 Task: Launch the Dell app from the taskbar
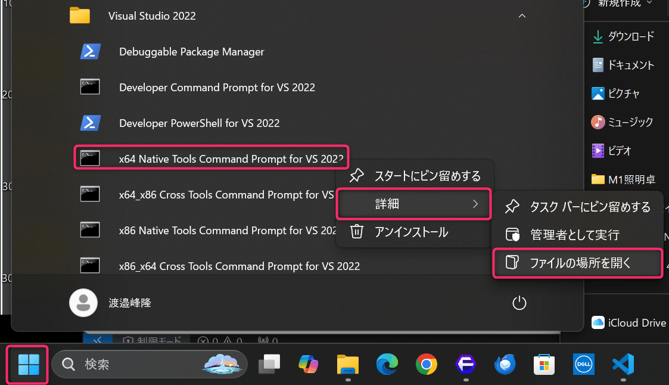click(x=583, y=364)
